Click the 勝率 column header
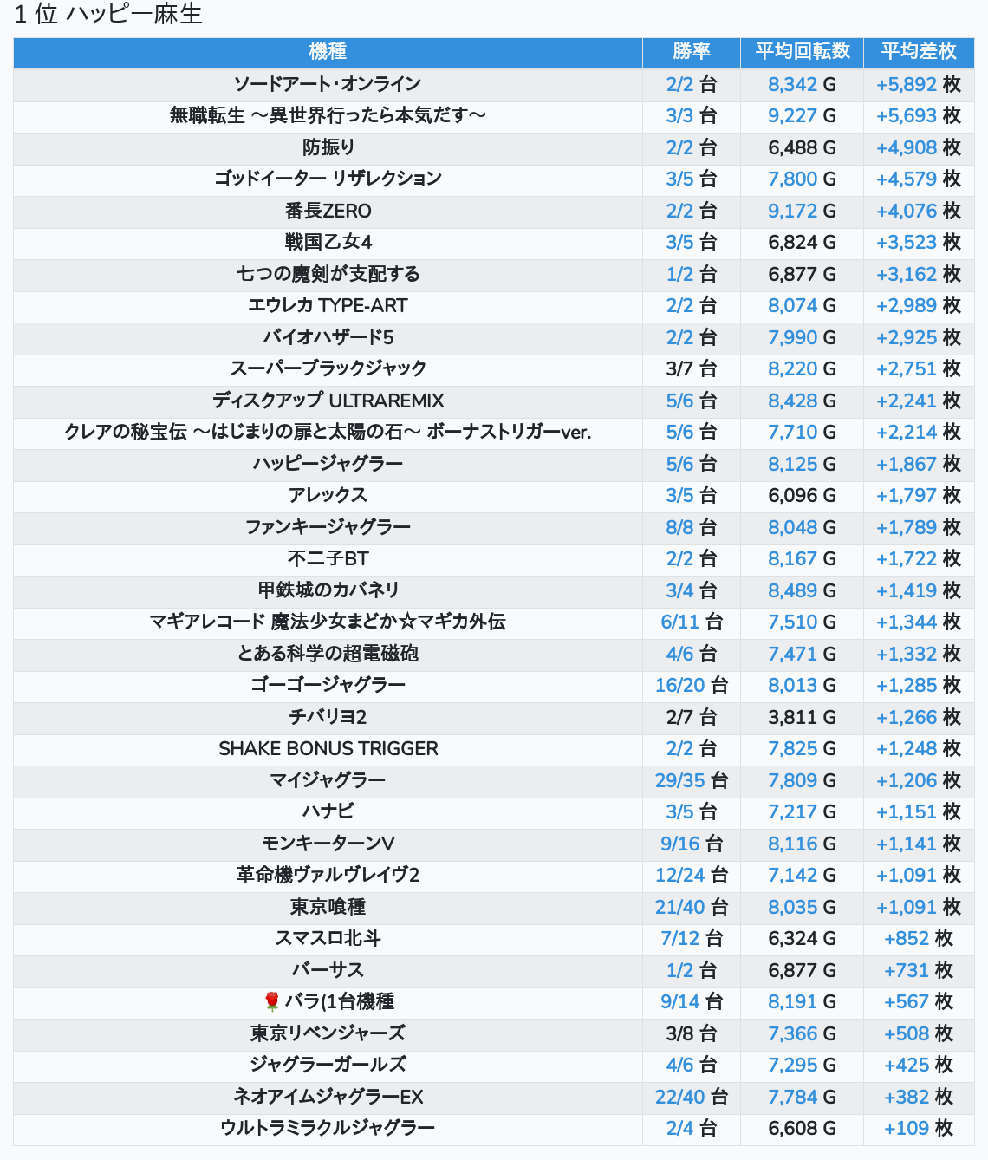This screenshot has height=1160, width=988. [691, 52]
